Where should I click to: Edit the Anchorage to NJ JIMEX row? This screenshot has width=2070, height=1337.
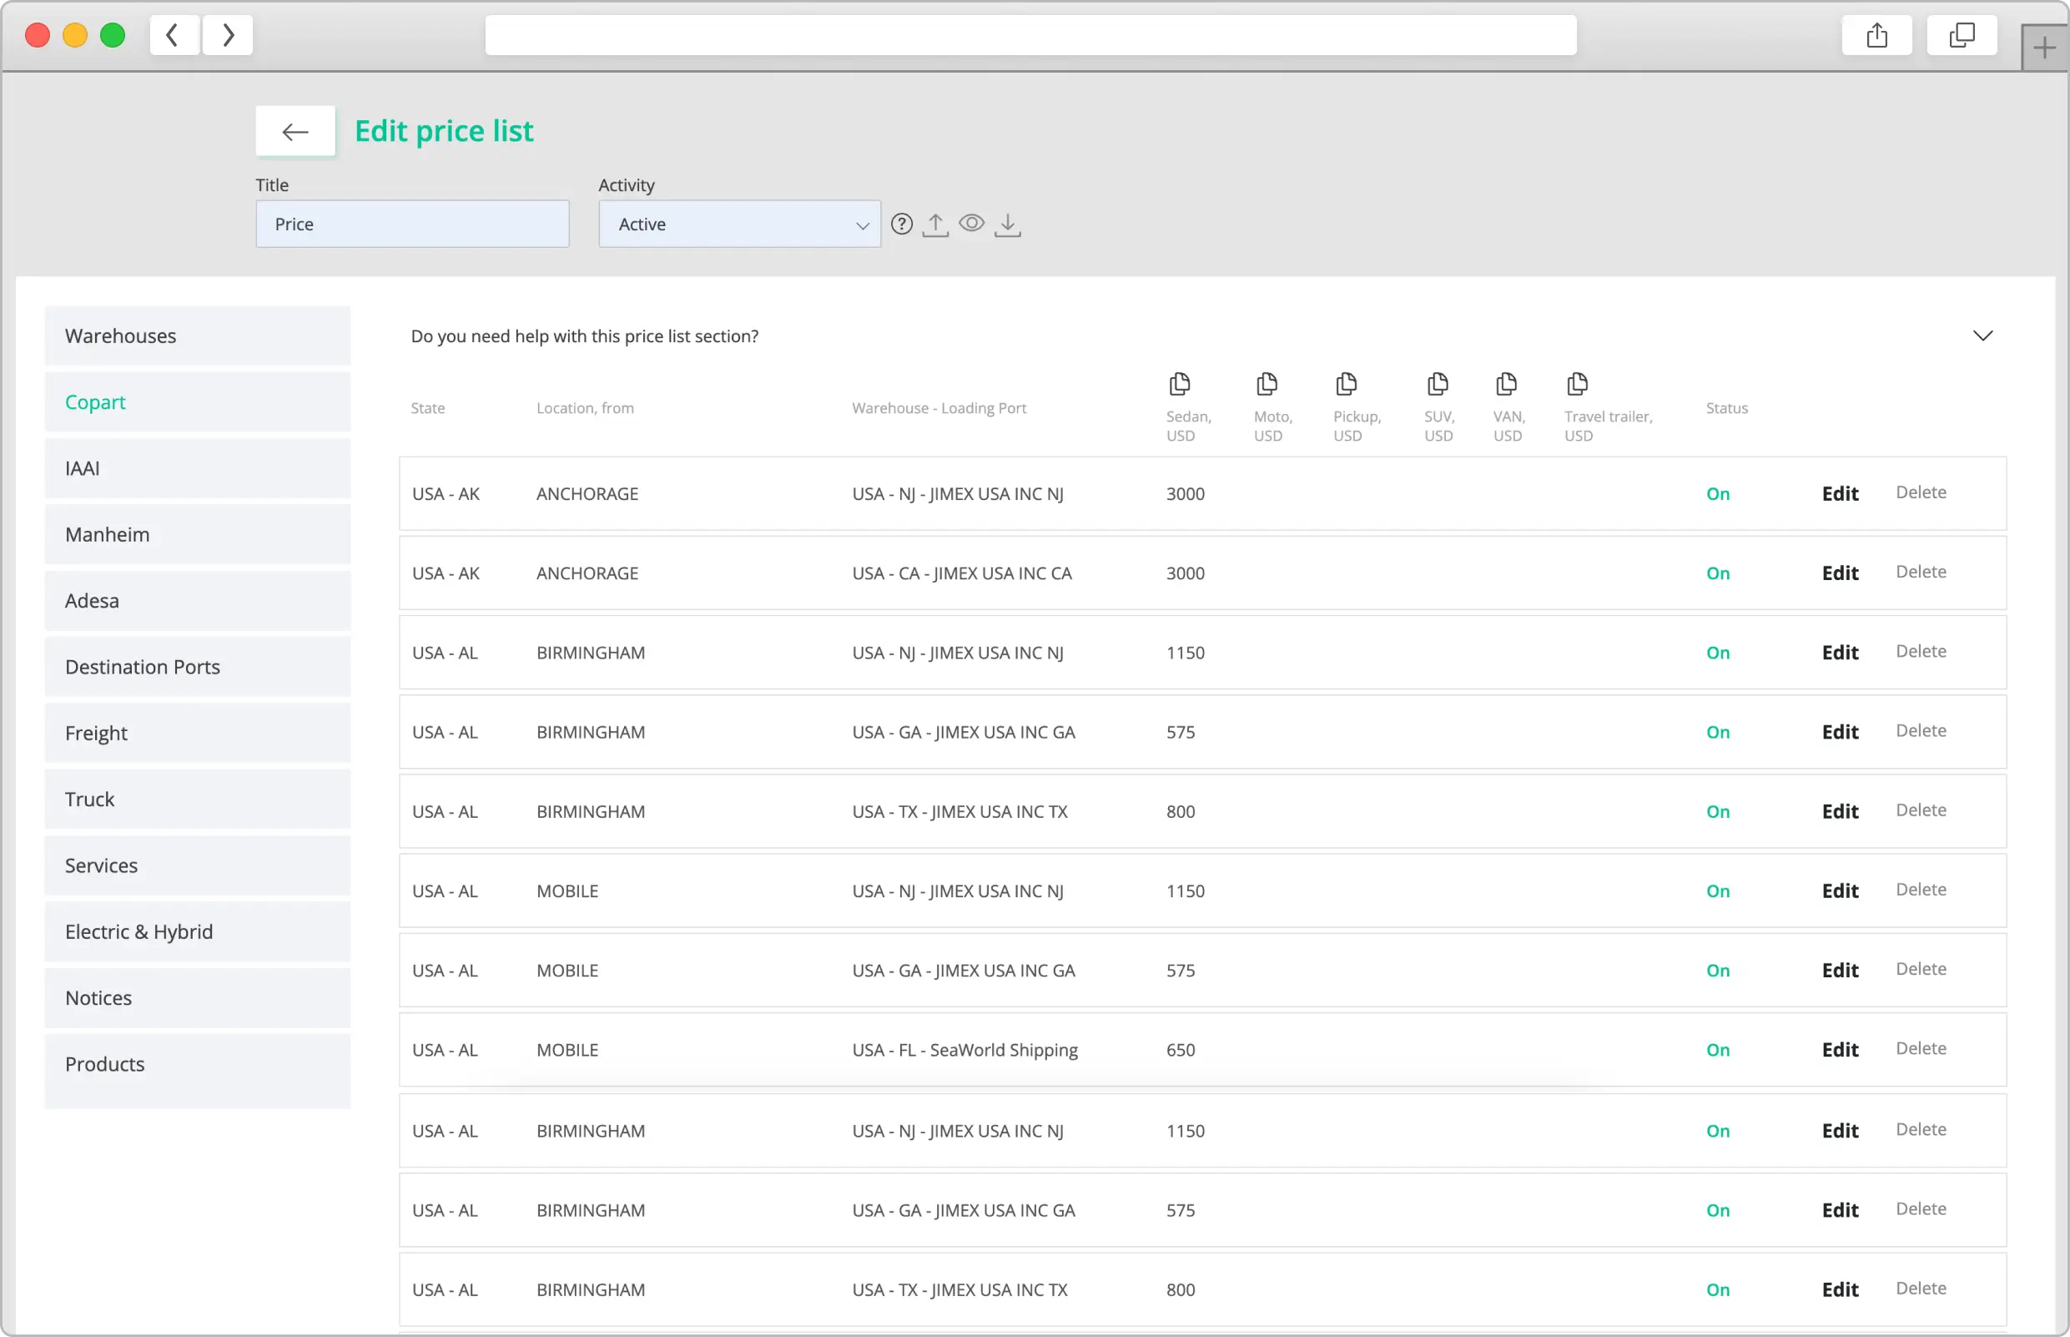[1840, 494]
